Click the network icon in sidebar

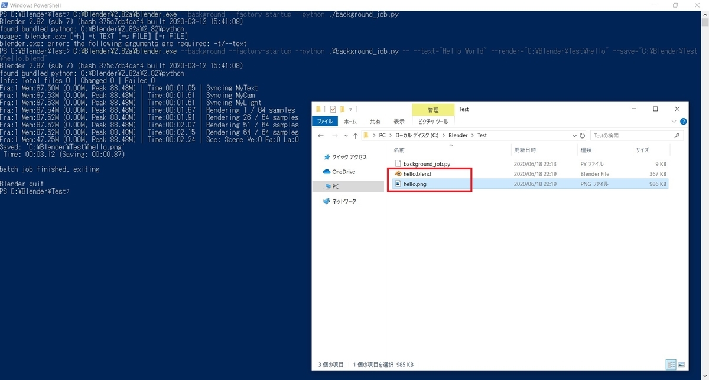click(327, 201)
